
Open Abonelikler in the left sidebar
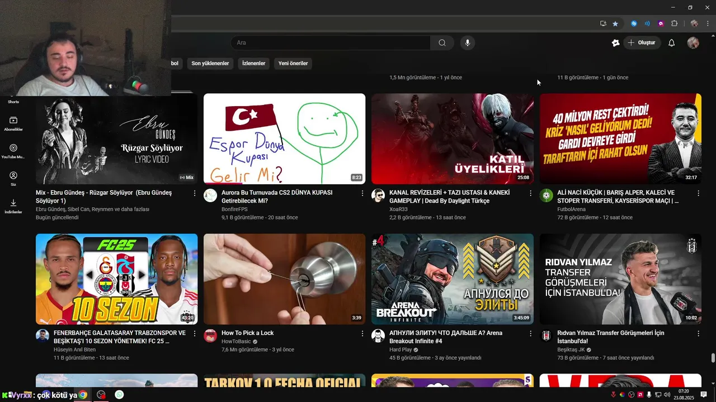(x=13, y=124)
